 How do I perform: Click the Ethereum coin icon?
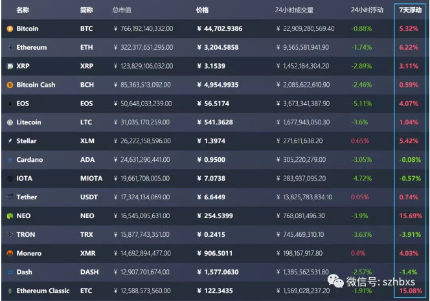(x=10, y=48)
